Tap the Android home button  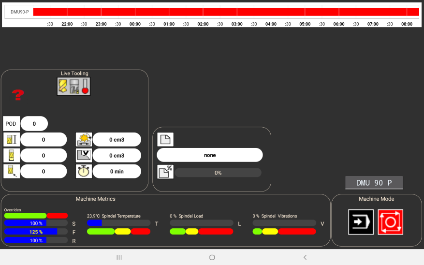pyautogui.click(x=212, y=257)
